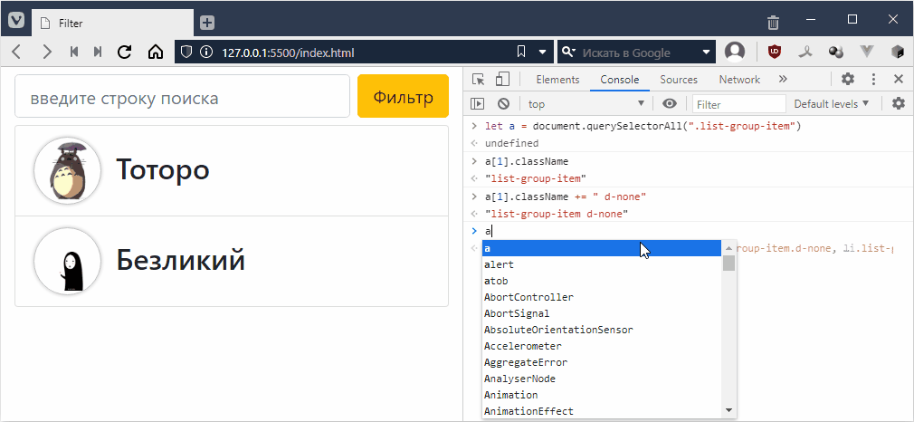Select alert from the autocomplete list
The height and width of the screenshot is (422, 914).
[500, 264]
